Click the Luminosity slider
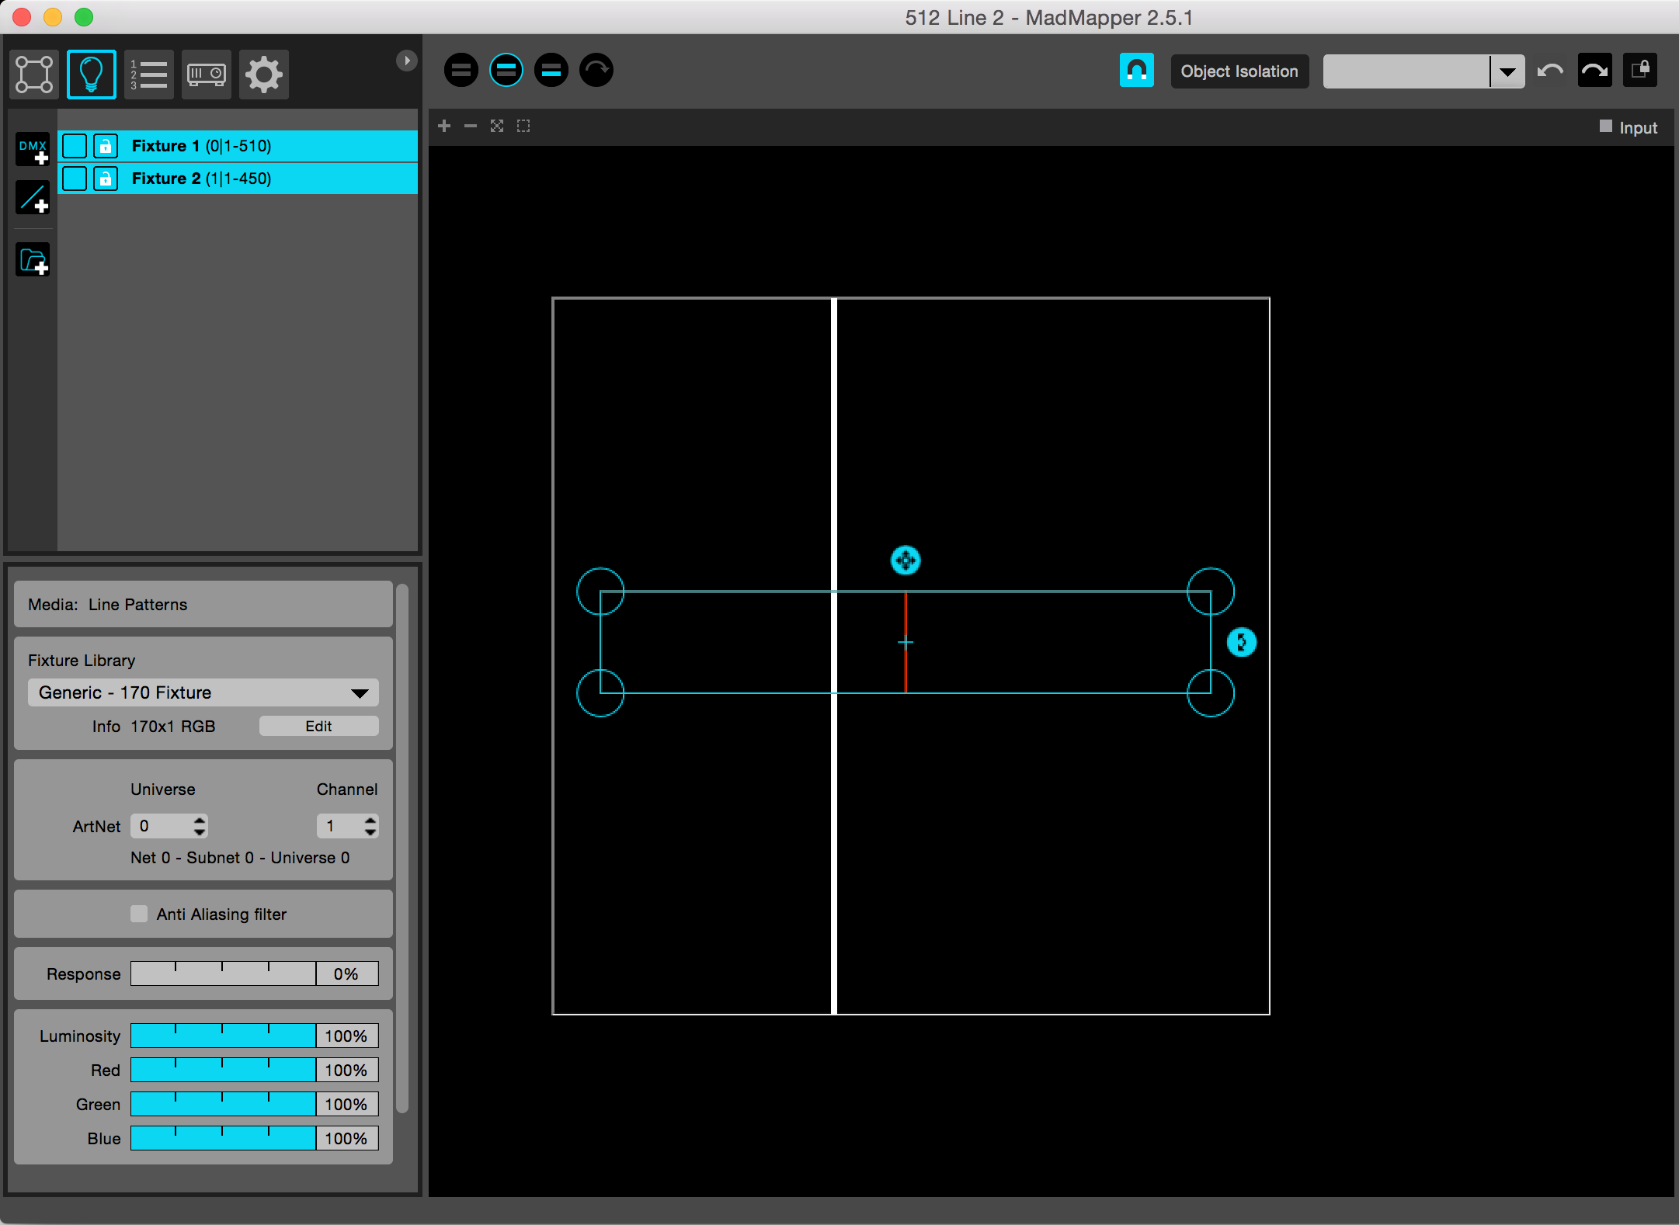This screenshot has height=1225, width=1679. [223, 1036]
